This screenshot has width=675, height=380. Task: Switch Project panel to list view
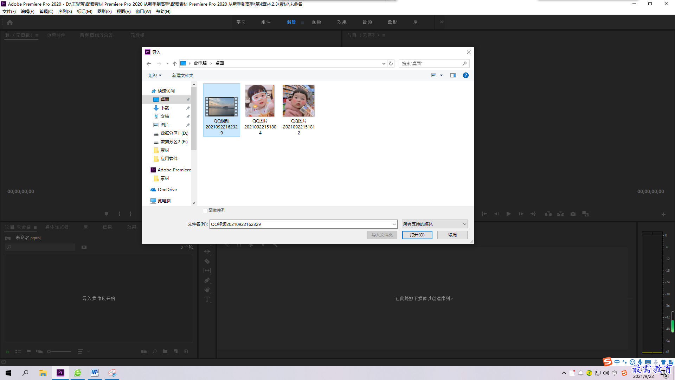click(x=18, y=351)
